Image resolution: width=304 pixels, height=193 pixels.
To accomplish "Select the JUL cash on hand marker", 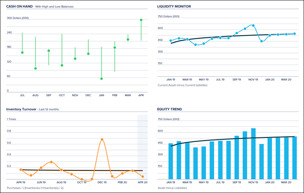I will (x=22, y=53).
